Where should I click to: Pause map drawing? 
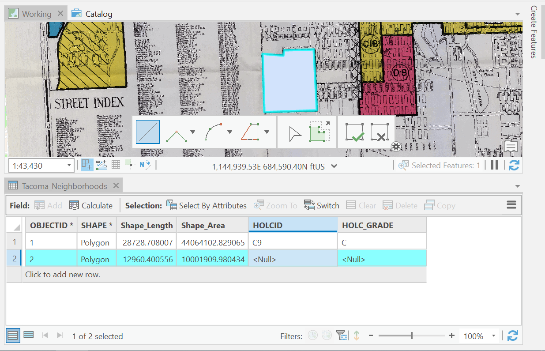tap(494, 165)
